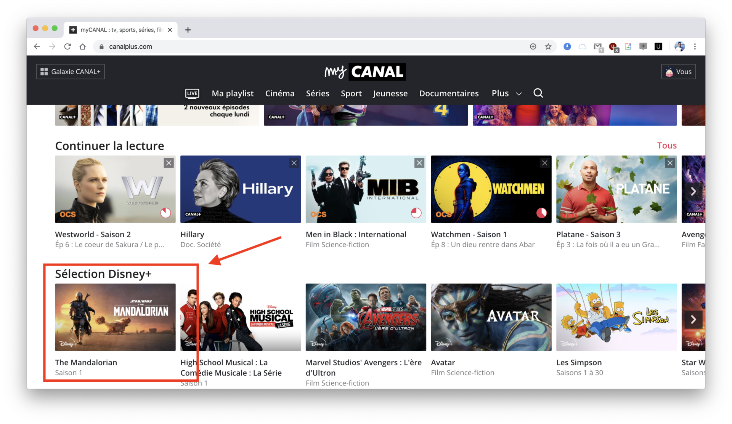Open the cloud extension icon
Image resolution: width=732 pixels, height=424 pixels.
[583, 46]
